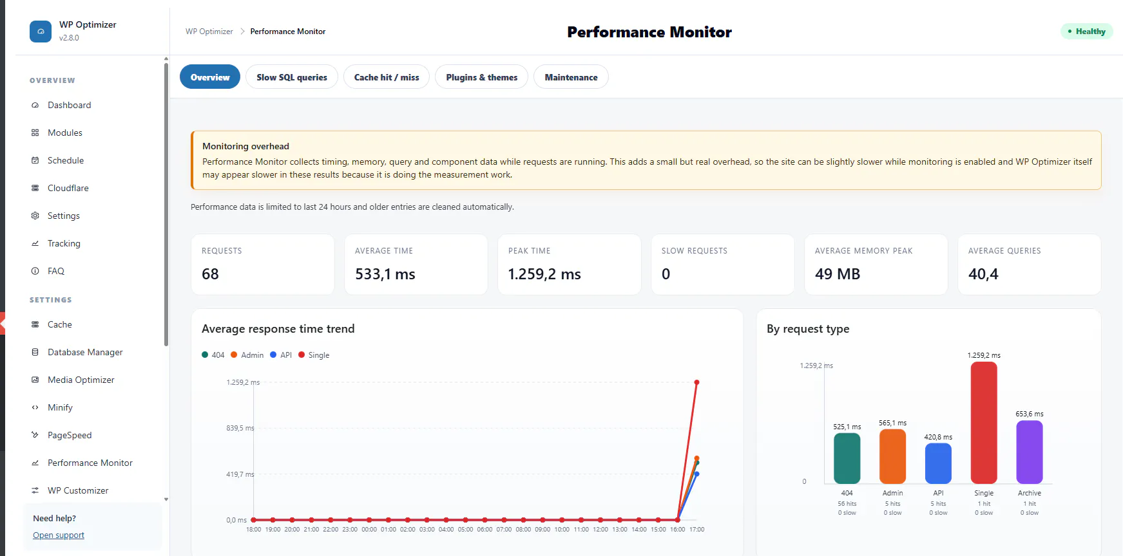This screenshot has width=1123, height=556.
Task: Click the 56 hits label under 404
Action: [x=847, y=504]
